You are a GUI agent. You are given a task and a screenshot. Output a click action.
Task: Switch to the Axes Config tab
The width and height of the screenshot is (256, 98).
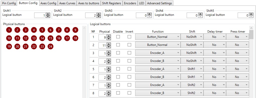pyautogui.click(x=48, y=3)
